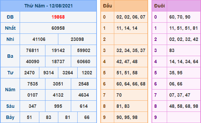Select Đuôi values '35, 95'

[176, 73]
